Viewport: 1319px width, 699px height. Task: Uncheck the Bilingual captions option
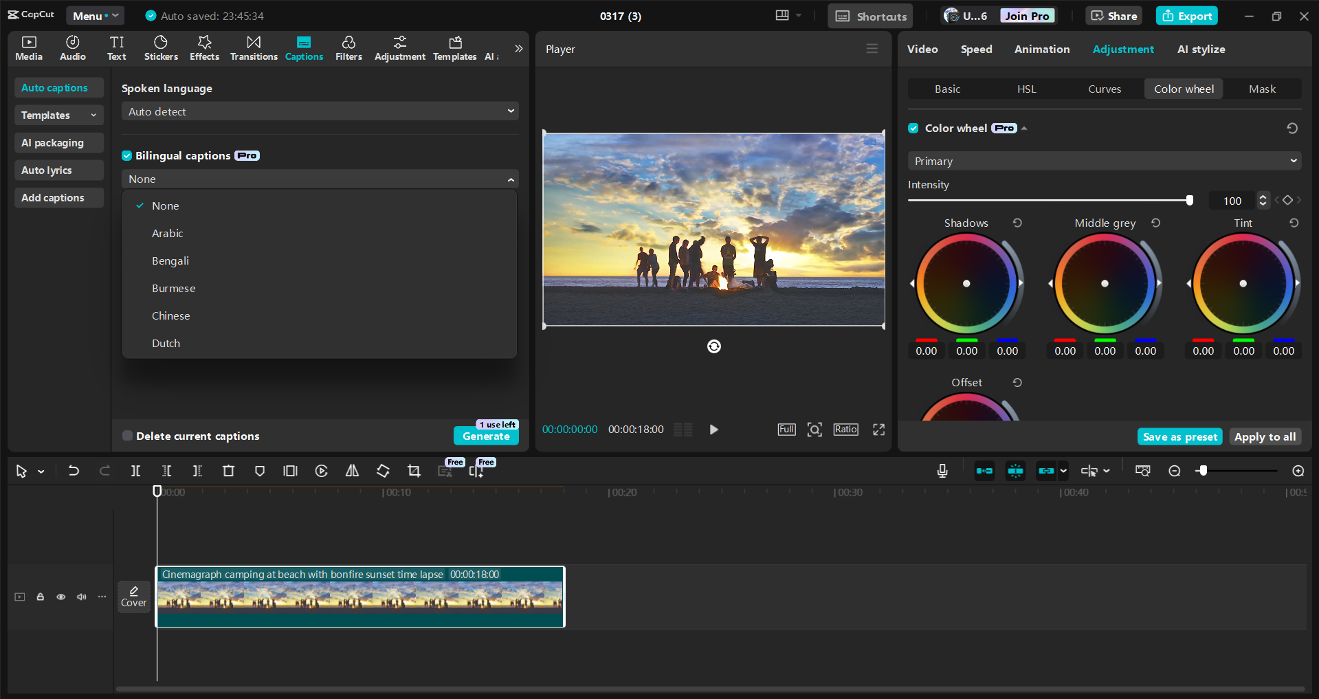tap(127, 155)
